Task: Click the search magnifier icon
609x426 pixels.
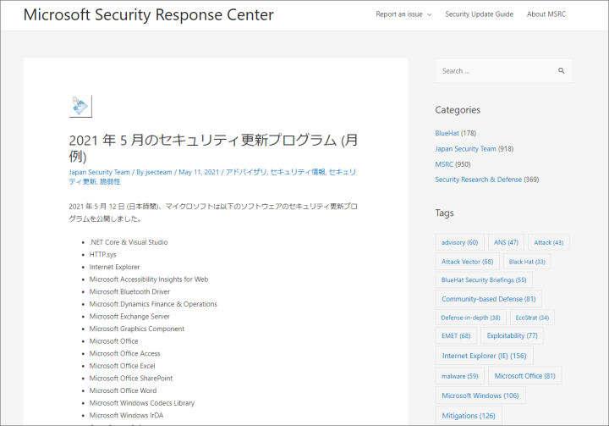Action: click(x=561, y=71)
